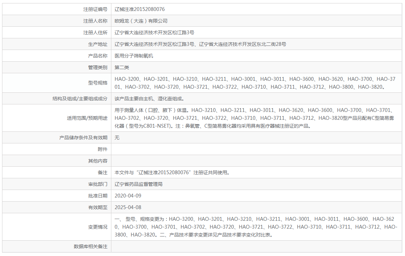Select the 变更情况 label
The width and height of the screenshot is (405, 256).
point(98,227)
